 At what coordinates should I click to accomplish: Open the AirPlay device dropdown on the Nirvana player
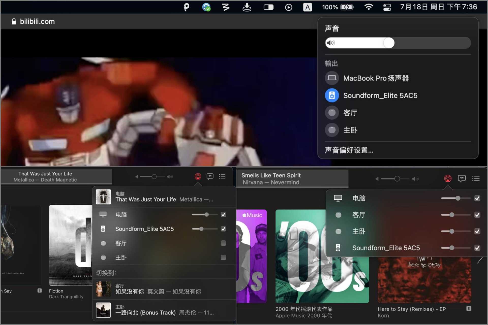(447, 178)
